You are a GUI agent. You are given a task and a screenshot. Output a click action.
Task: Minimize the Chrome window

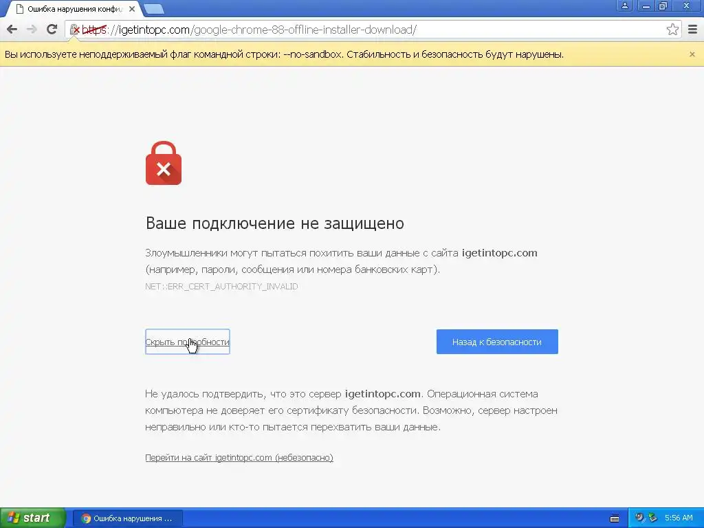click(x=646, y=5)
